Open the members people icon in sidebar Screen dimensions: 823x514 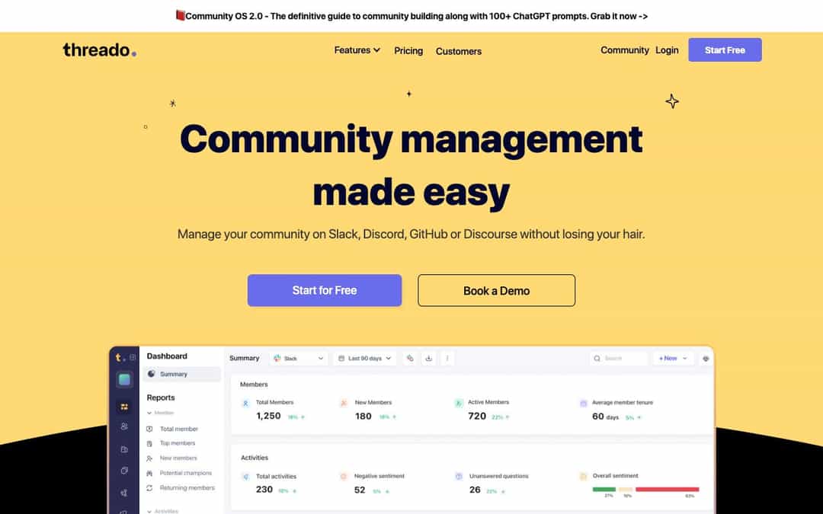124,426
